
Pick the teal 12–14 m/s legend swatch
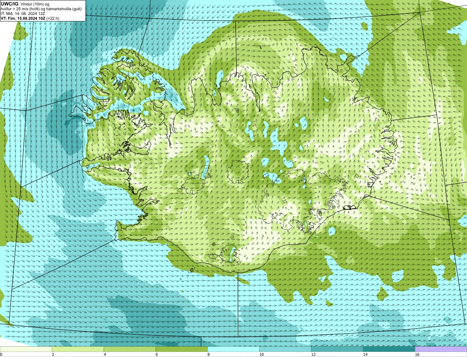tap(337, 349)
